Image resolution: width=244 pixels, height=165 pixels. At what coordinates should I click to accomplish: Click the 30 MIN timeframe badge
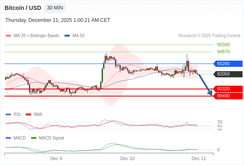point(55,8)
